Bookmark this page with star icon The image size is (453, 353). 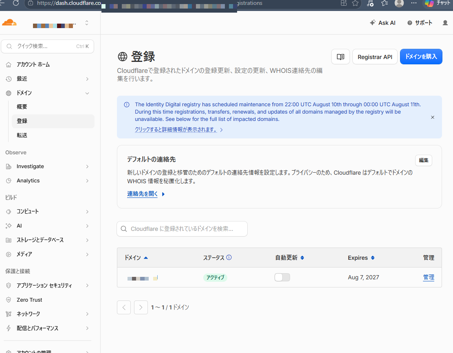[x=355, y=3]
